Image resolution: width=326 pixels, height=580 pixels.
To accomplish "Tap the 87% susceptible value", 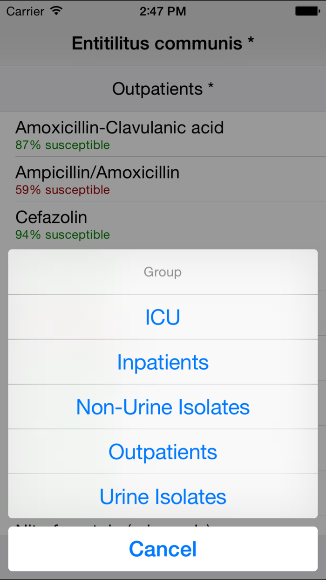I will (x=62, y=145).
